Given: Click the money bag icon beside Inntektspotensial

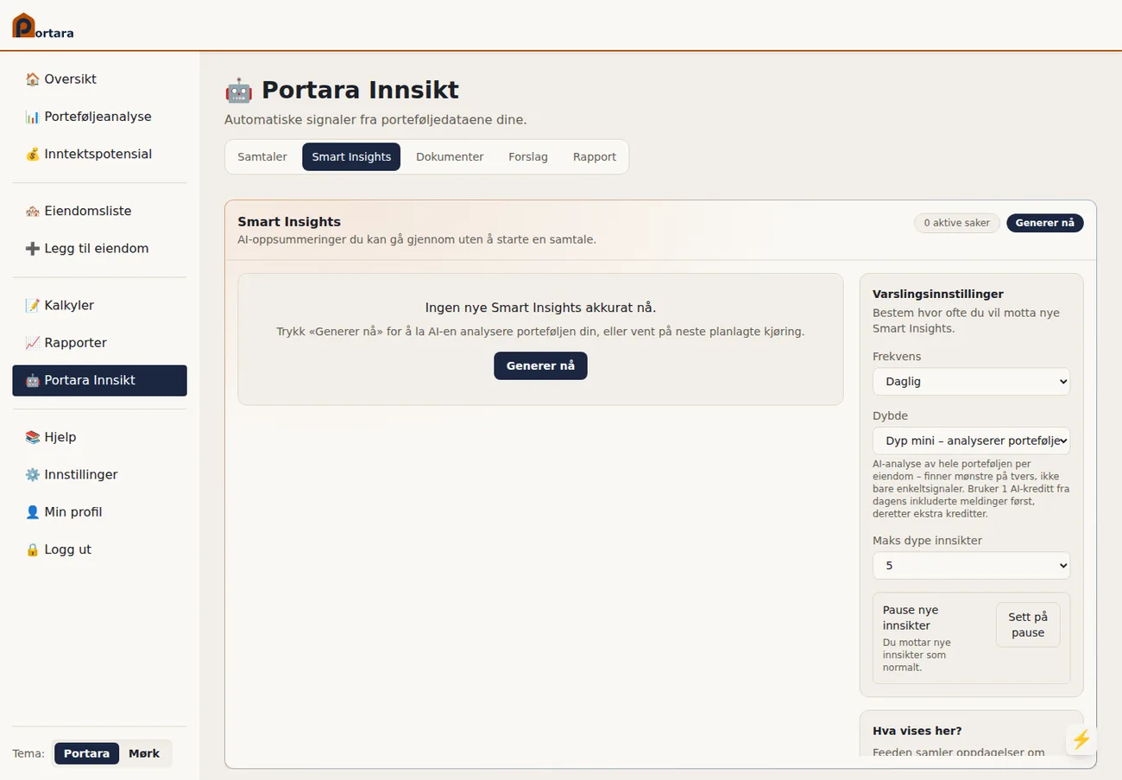Looking at the screenshot, I should [33, 154].
